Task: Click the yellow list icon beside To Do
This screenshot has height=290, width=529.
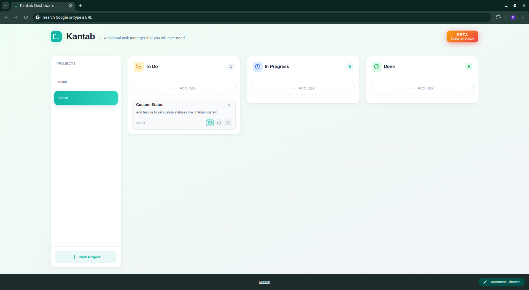Action: point(139,66)
